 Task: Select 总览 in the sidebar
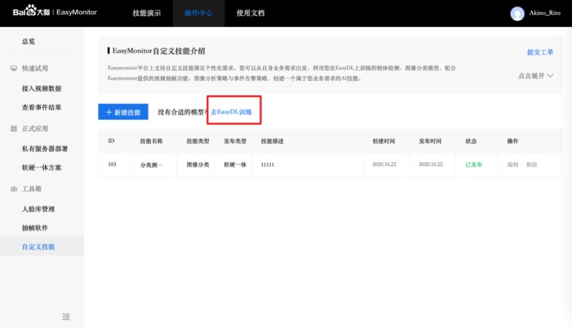(x=29, y=41)
